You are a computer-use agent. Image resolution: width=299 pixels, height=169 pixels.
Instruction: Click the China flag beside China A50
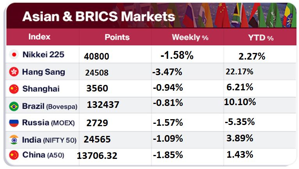(14, 155)
